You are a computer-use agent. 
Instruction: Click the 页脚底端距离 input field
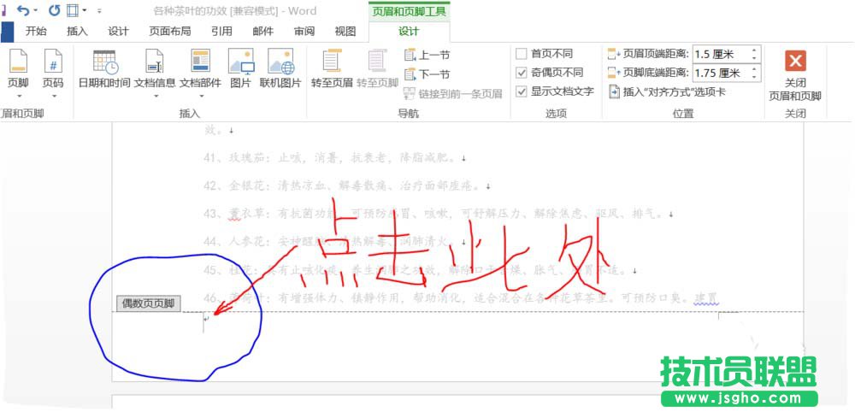pyautogui.click(x=720, y=74)
